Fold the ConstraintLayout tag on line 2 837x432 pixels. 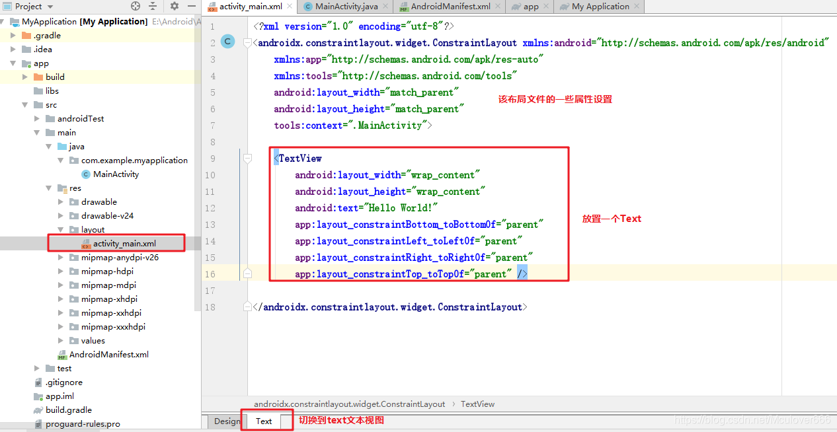tap(247, 43)
